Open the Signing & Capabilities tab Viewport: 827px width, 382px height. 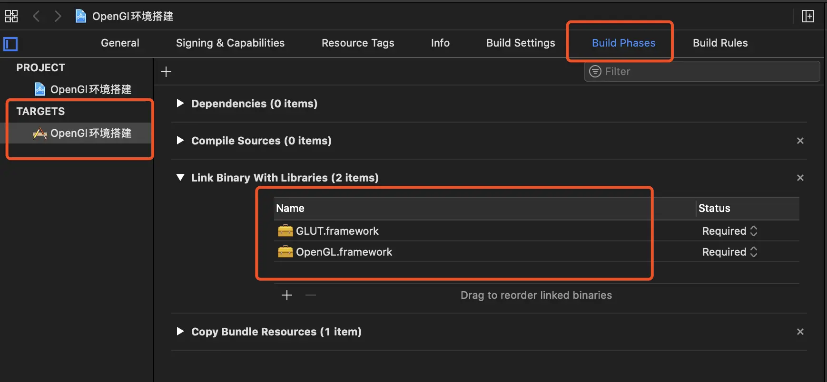(230, 43)
